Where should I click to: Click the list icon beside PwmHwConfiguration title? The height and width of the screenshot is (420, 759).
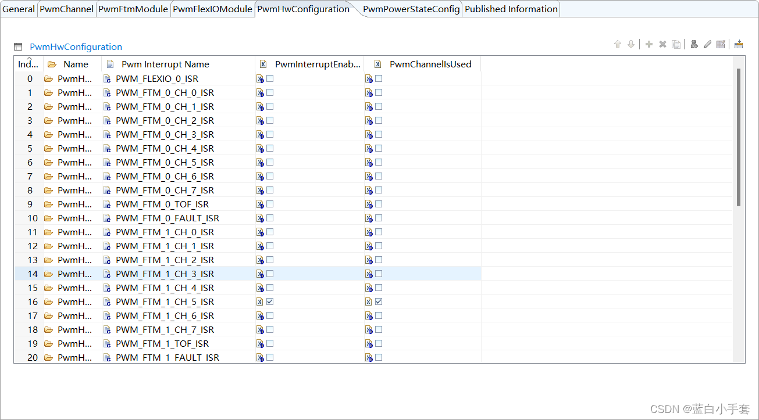(18, 47)
